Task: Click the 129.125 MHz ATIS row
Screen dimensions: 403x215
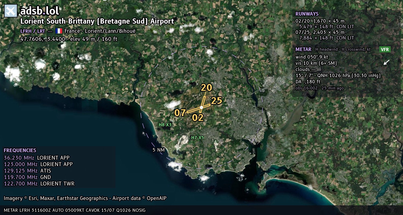Action: coord(27,171)
